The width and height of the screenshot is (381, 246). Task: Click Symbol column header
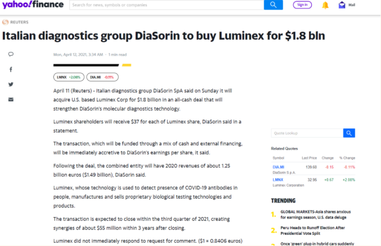click(278, 158)
